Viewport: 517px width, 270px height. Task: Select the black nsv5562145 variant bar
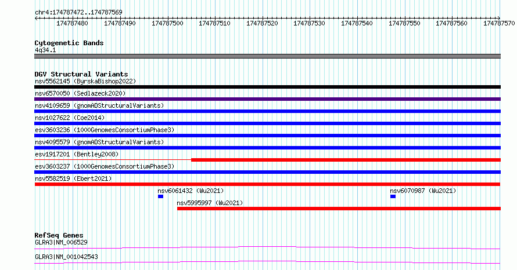tap(267, 87)
